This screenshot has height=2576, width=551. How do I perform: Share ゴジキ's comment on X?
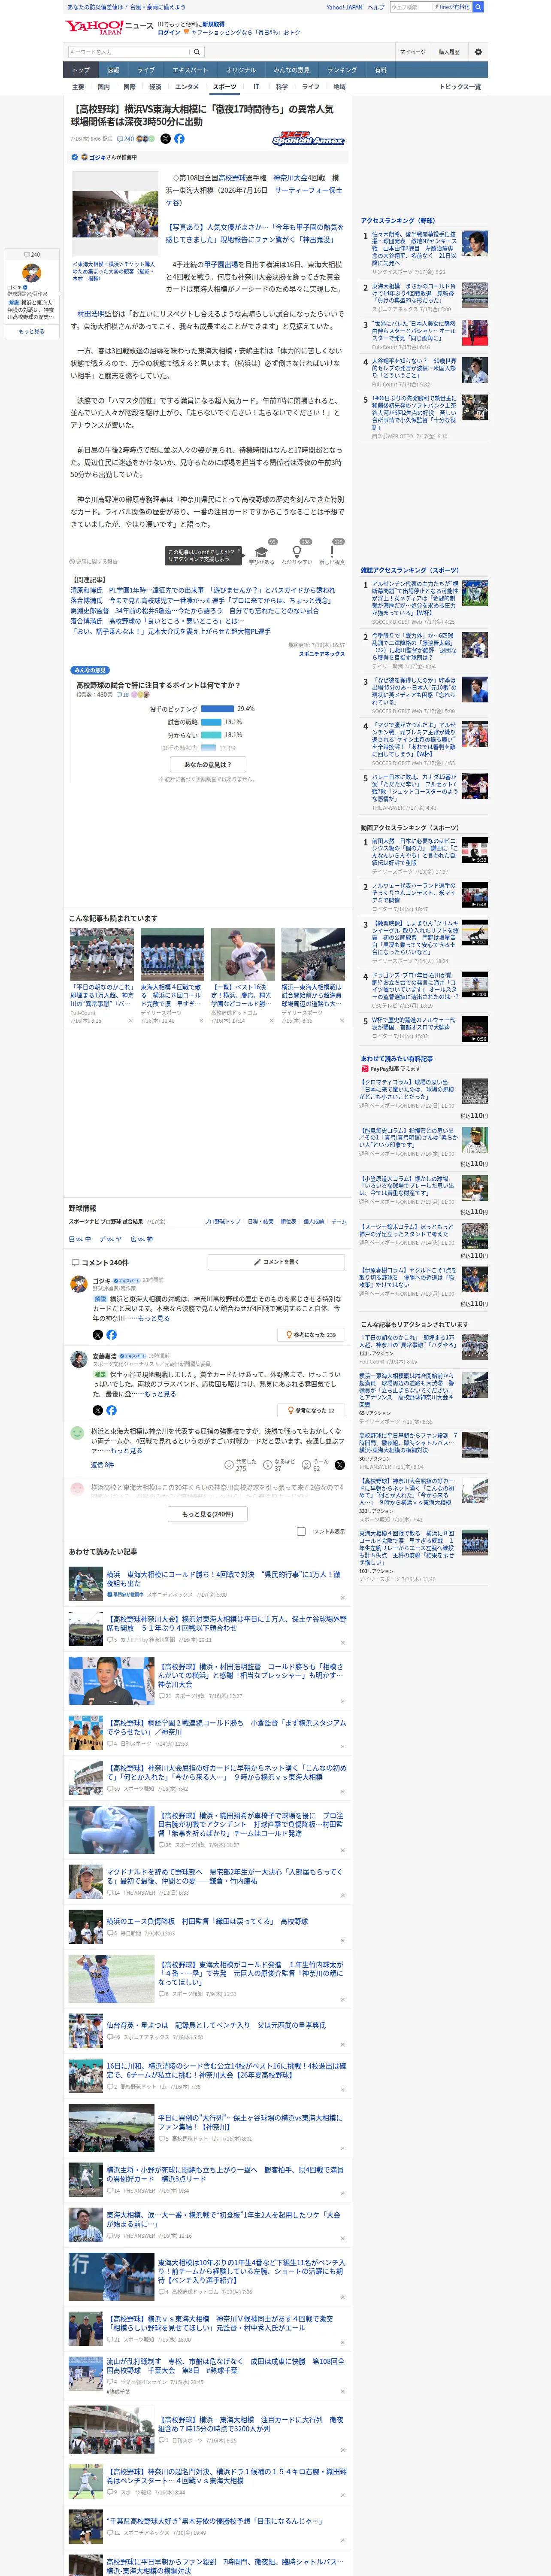point(97,1334)
